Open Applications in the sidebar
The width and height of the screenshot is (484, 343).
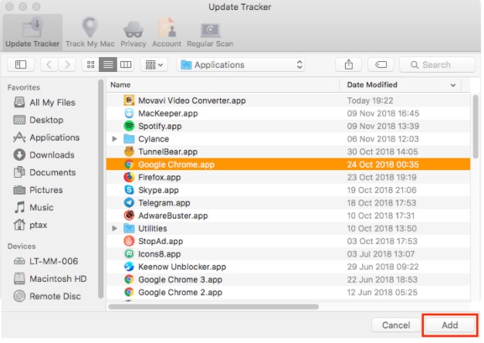[x=46, y=138]
